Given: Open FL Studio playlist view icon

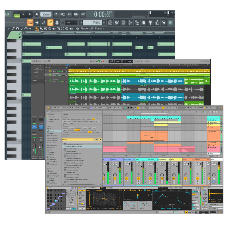Looking at the screenshot, I should click(110, 23).
